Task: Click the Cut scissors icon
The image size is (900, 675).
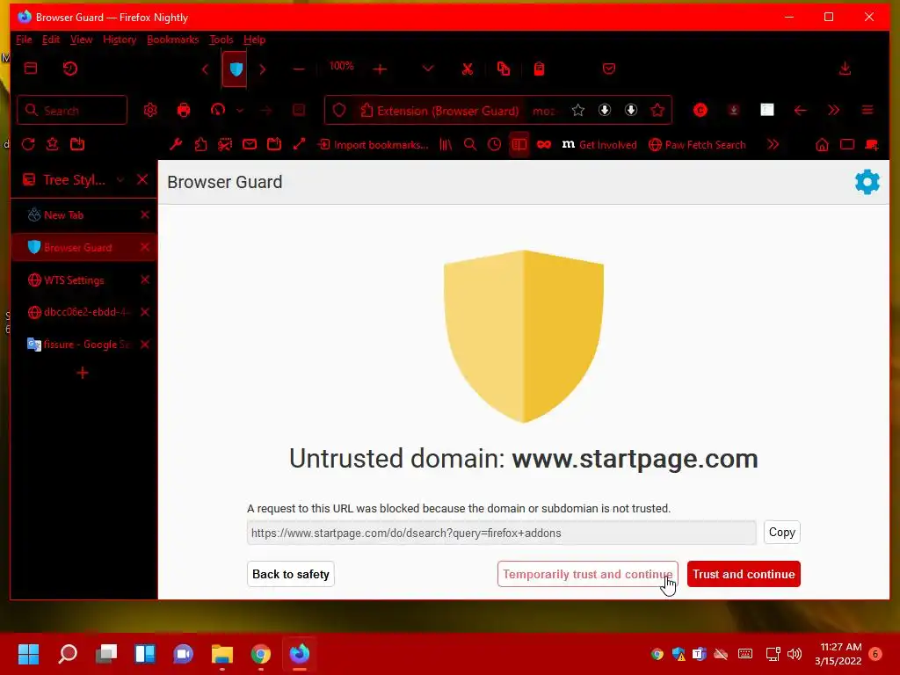Action: pyautogui.click(x=468, y=69)
